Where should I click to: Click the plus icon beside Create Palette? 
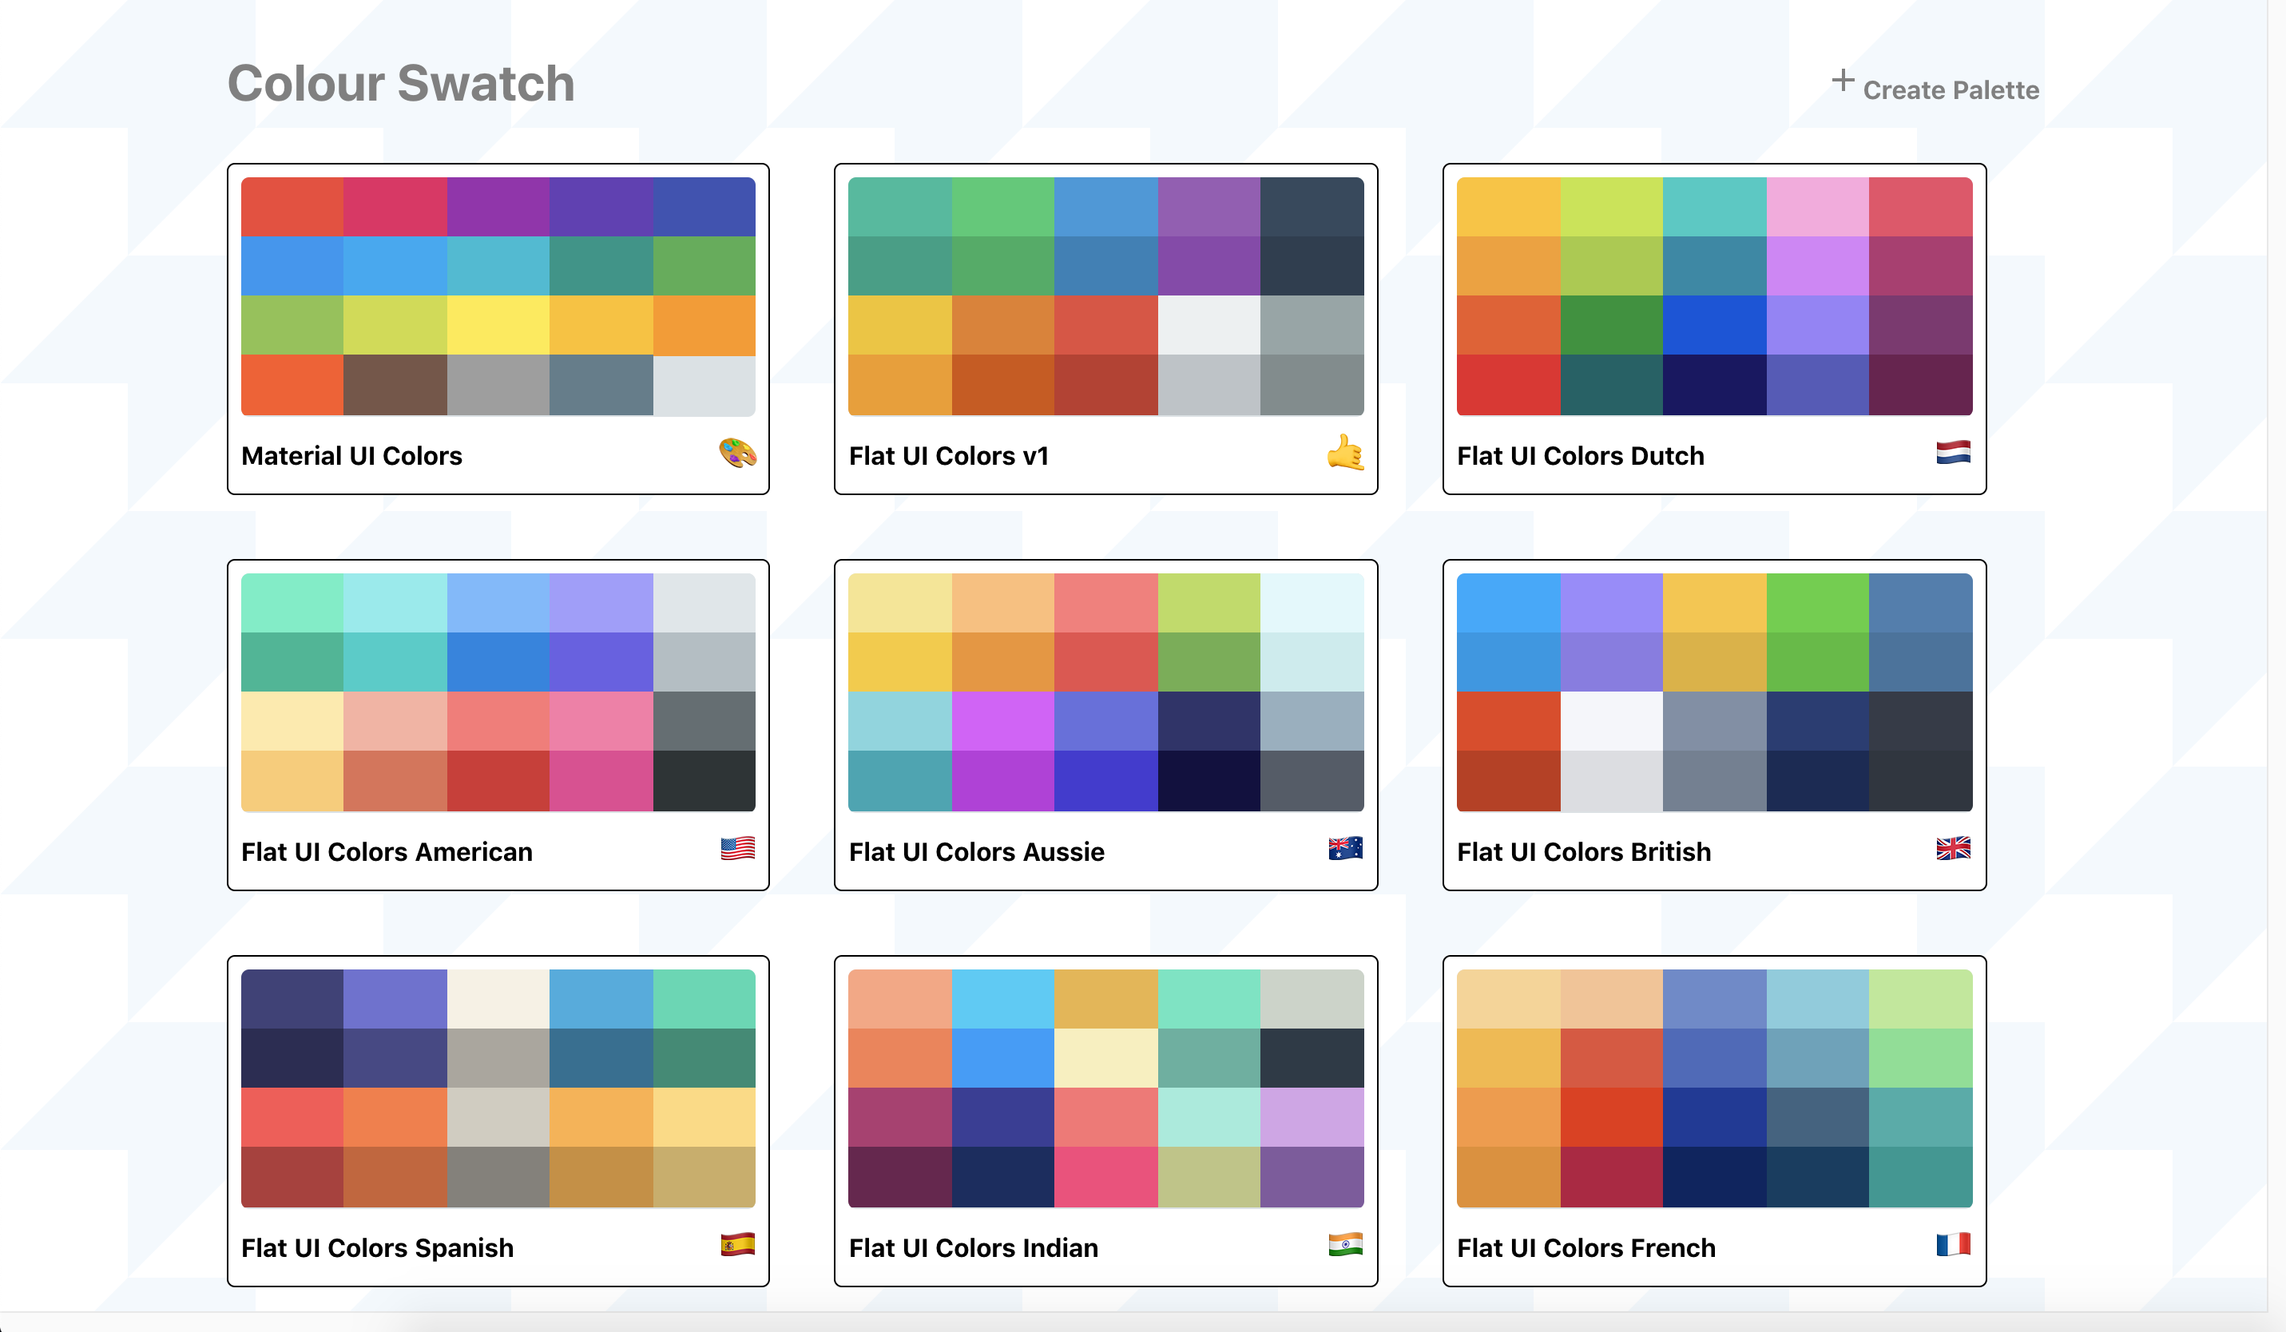(x=1843, y=81)
